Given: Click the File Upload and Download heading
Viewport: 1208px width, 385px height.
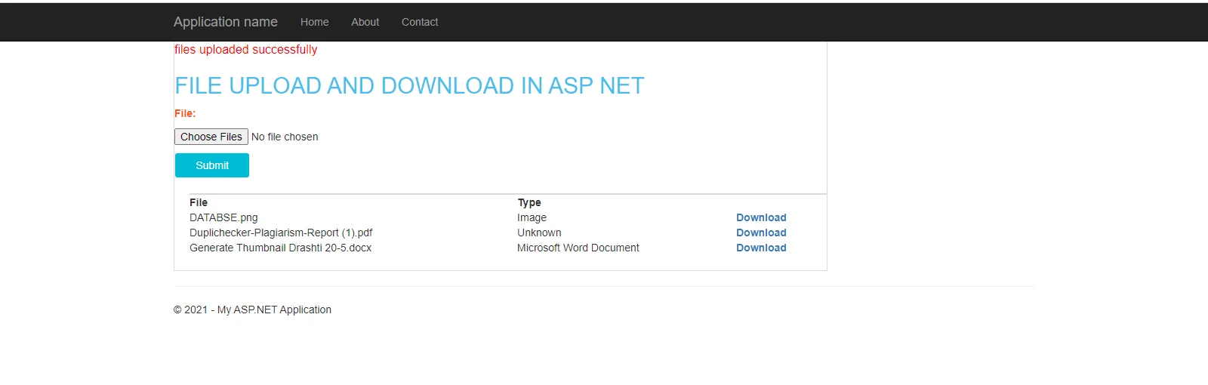Looking at the screenshot, I should pyautogui.click(x=409, y=86).
